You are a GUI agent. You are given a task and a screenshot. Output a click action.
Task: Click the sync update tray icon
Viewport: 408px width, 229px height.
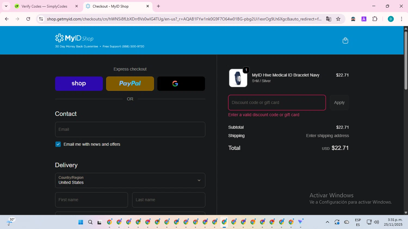[x=337, y=222]
